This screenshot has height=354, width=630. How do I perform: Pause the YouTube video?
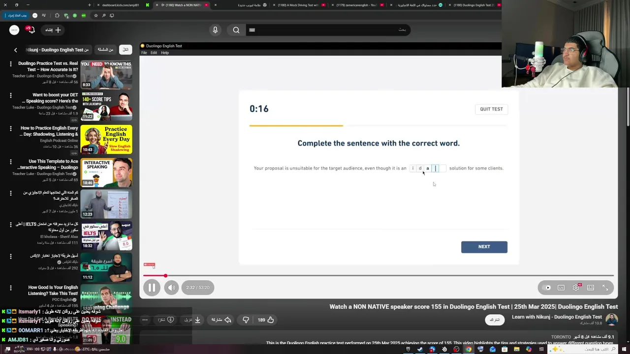click(152, 288)
